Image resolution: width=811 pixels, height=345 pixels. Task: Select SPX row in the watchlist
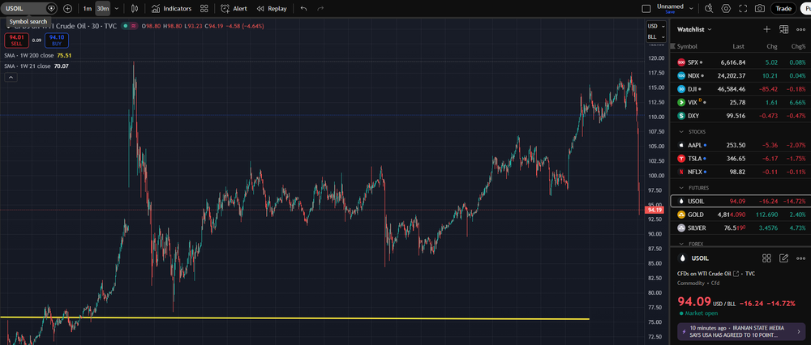pyautogui.click(x=740, y=62)
